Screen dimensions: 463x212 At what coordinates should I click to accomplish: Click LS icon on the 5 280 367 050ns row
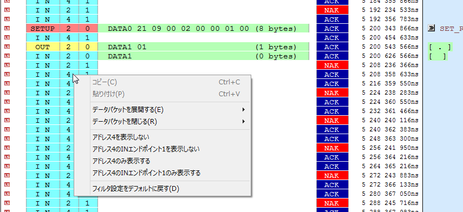tap(7, 194)
